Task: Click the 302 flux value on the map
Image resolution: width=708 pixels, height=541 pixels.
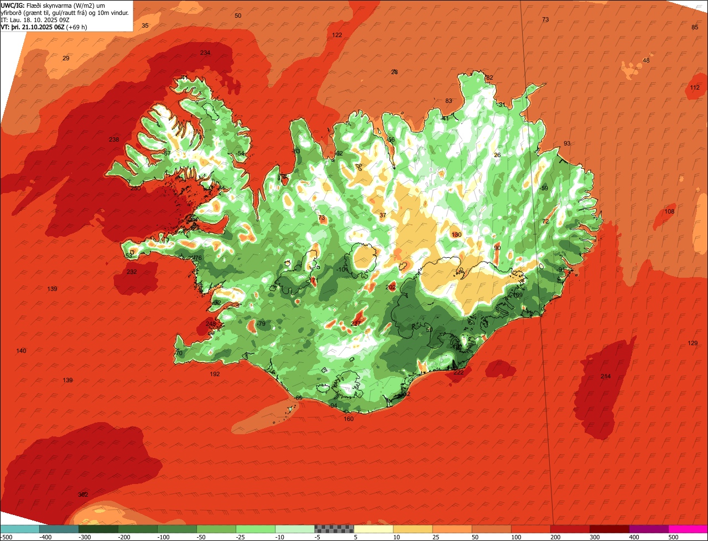Action: pos(83,495)
